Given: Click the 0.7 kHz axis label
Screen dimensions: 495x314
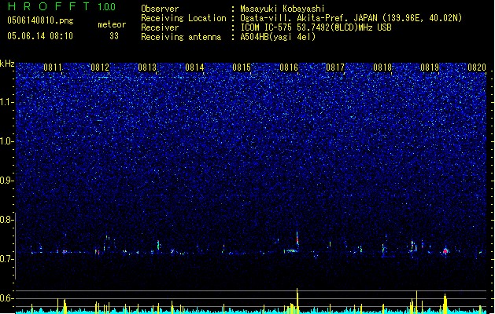Looking at the screenshot, I should point(7,259).
